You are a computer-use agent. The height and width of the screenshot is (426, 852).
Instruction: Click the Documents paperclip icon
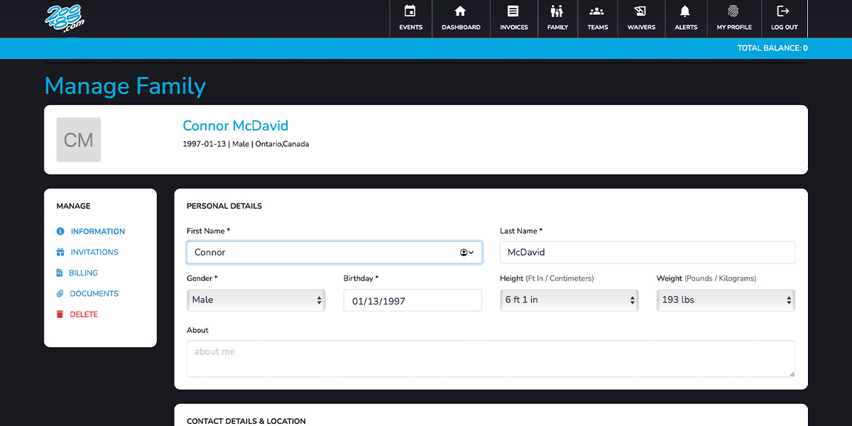60,293
